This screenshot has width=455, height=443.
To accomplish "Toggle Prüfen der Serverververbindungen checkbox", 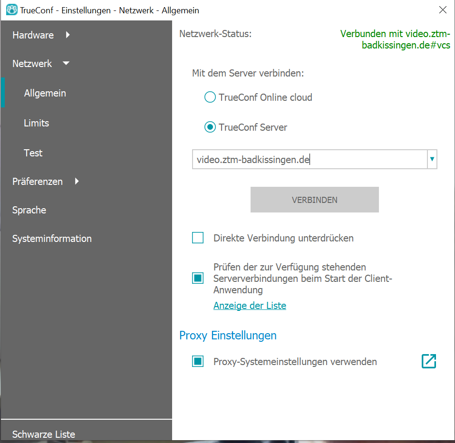I will [x=198, y=278].
